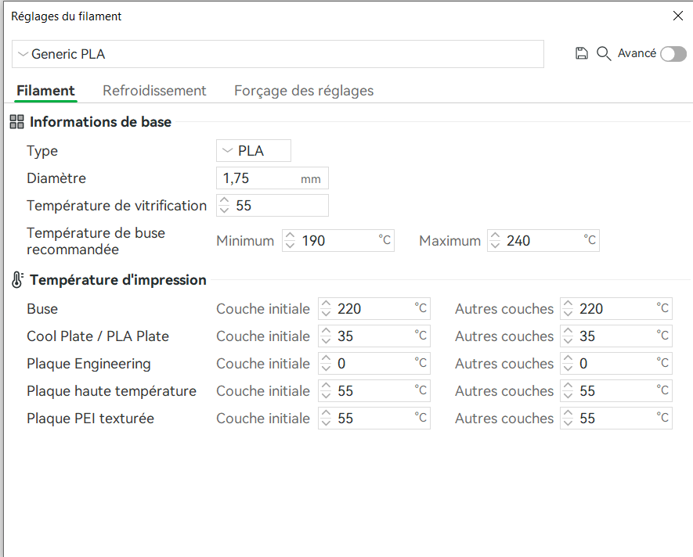Decrease Plaque Engineering Couche initiale down arrow
Viewport: 693px width, 557px height.
coord(326,368)
